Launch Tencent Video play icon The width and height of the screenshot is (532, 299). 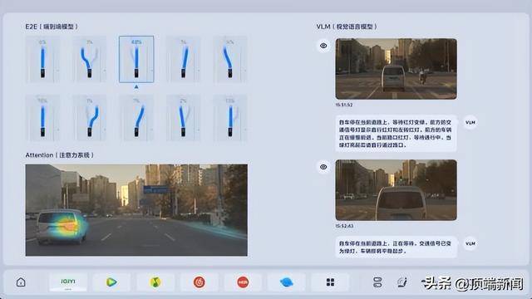coord(111,282)
